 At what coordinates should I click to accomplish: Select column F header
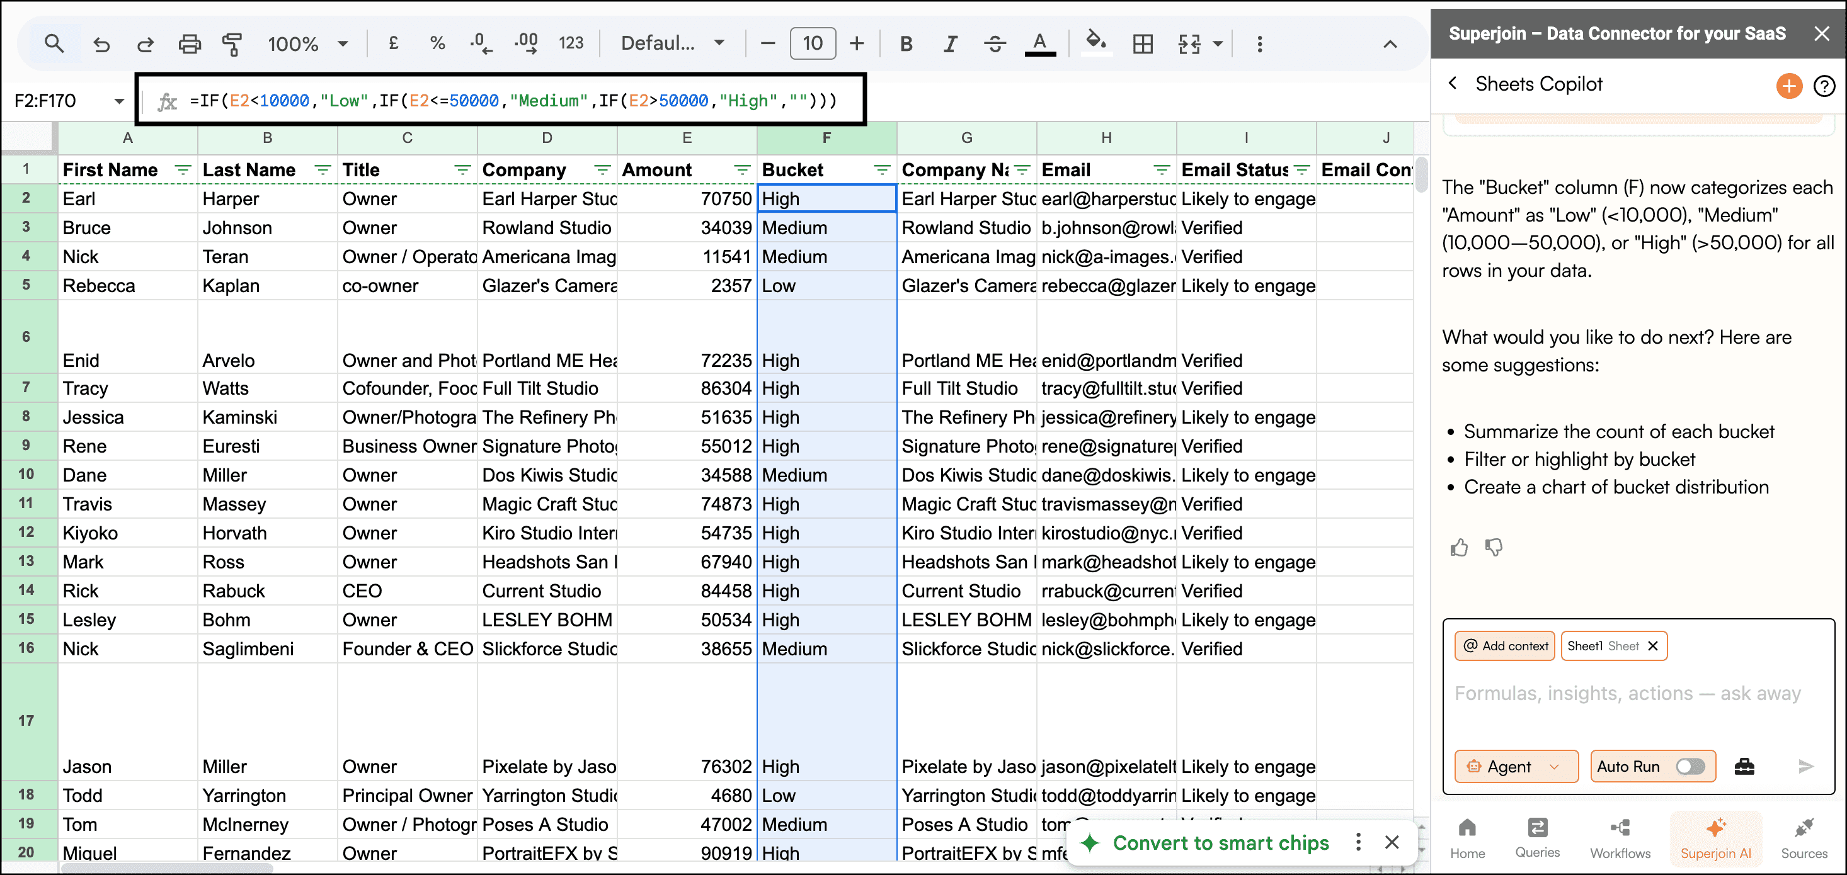click(826, 138)
